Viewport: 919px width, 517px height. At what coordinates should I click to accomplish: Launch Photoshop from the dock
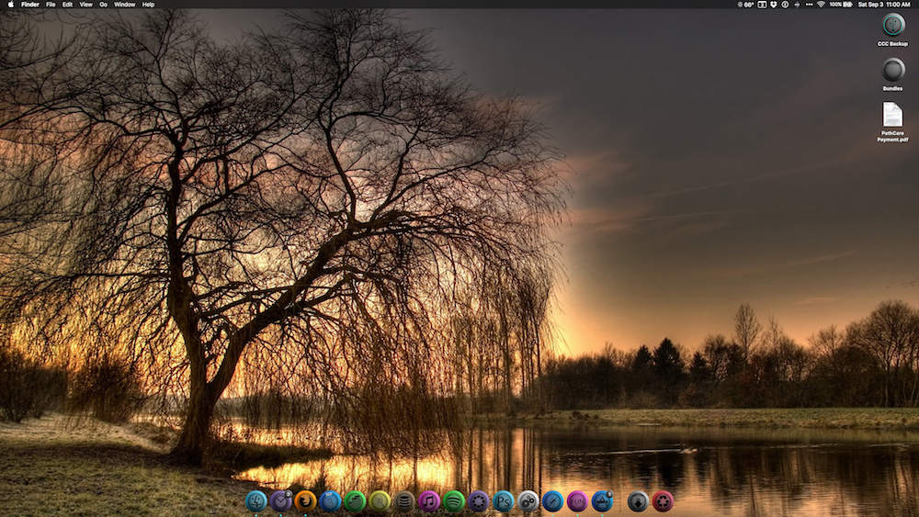503,501
